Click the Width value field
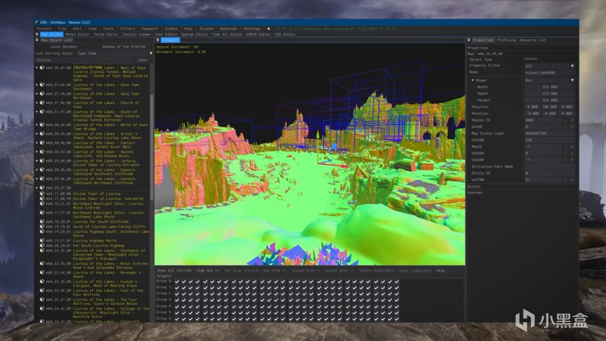The image size is (606, 341). coord(550,87)
